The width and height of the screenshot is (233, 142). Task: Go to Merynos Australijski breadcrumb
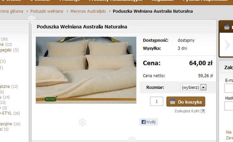[x=88, y=11]
